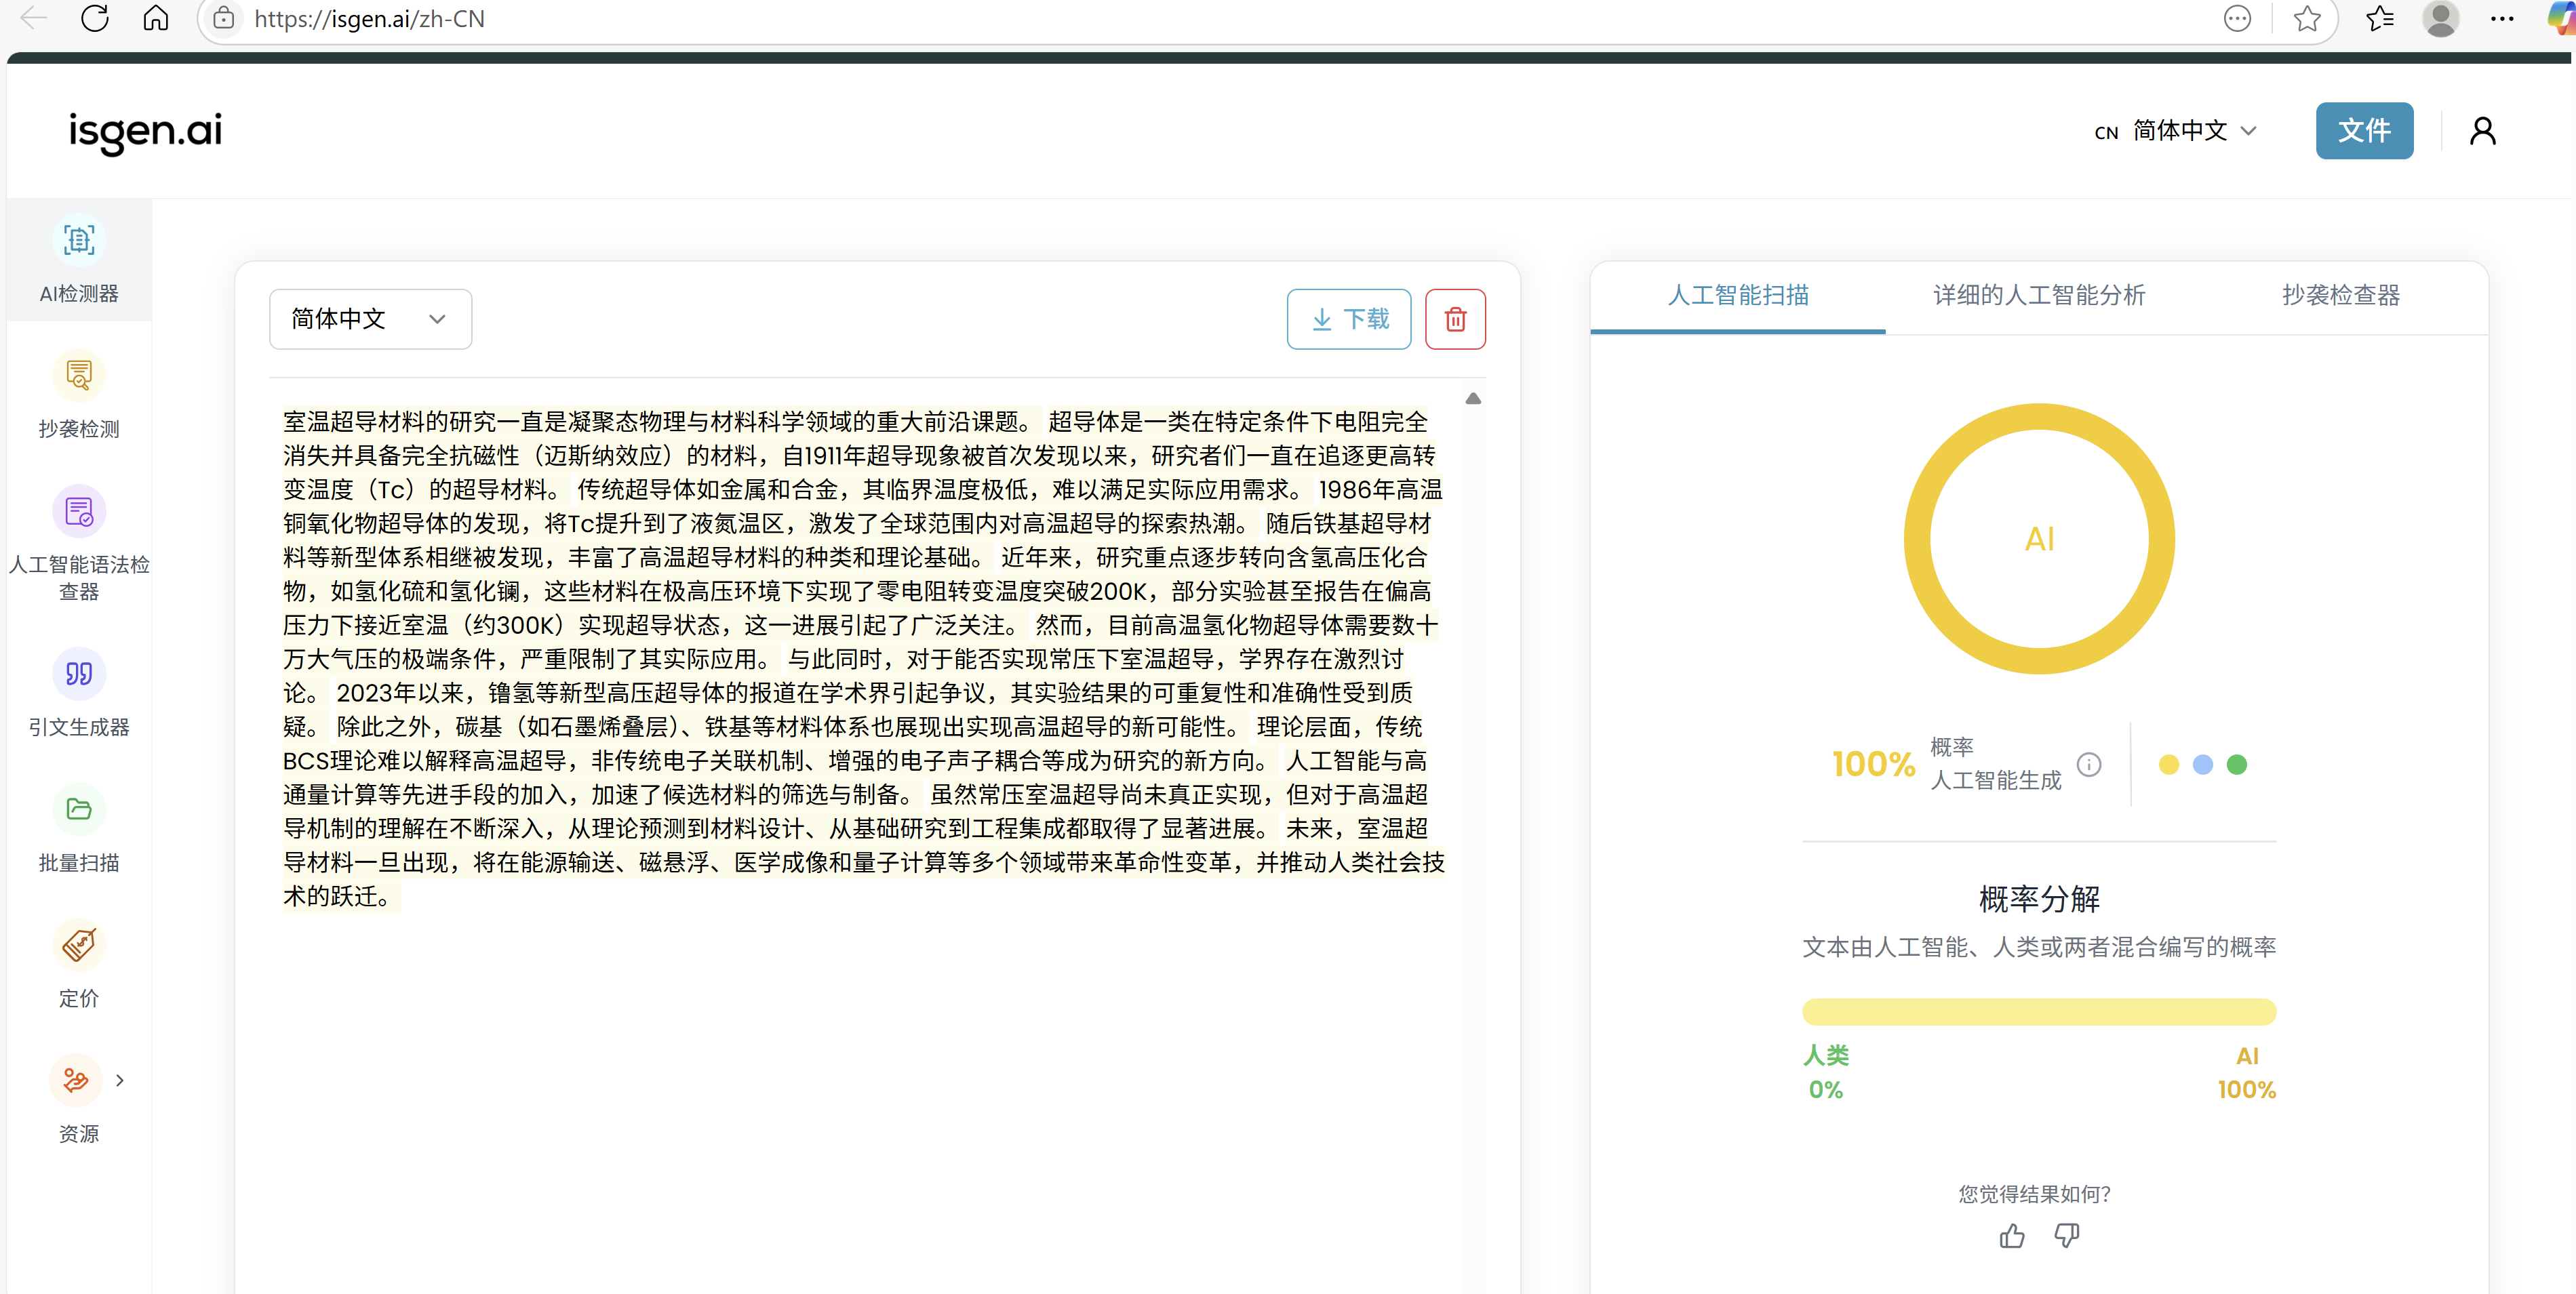Click the thumbs down feedback icon

tap(2066, 1237)
